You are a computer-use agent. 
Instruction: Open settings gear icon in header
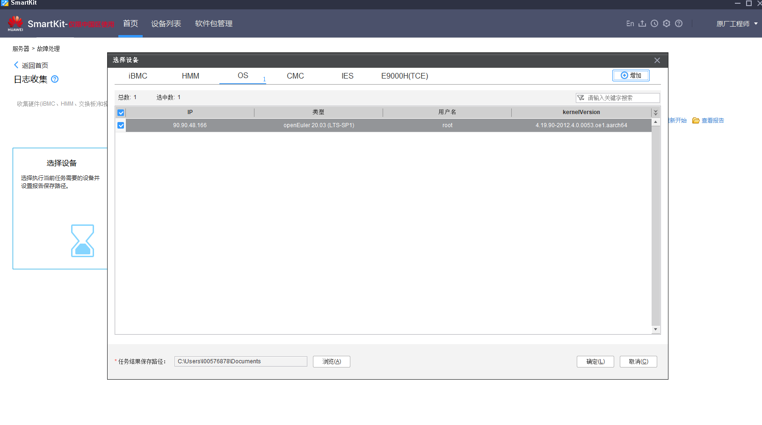click(x=667, y=23)
